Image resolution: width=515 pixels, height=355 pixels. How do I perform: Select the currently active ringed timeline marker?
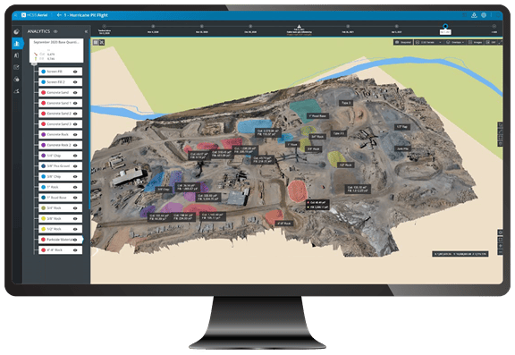click(x=445, y=26)
